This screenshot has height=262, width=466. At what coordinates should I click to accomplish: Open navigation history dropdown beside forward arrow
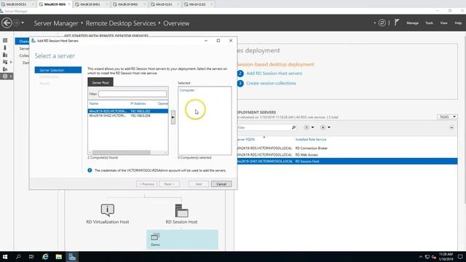point(23,23)
